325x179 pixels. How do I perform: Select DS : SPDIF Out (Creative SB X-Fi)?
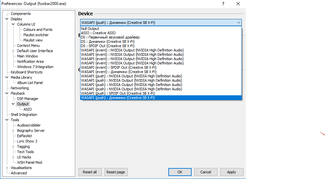(x=161, y=46)
